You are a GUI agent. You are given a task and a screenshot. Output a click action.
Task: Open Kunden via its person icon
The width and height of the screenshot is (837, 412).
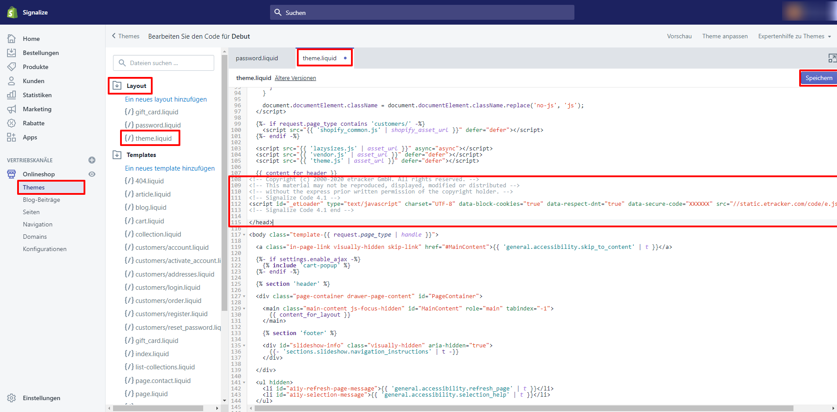click(x=12, y=81)
